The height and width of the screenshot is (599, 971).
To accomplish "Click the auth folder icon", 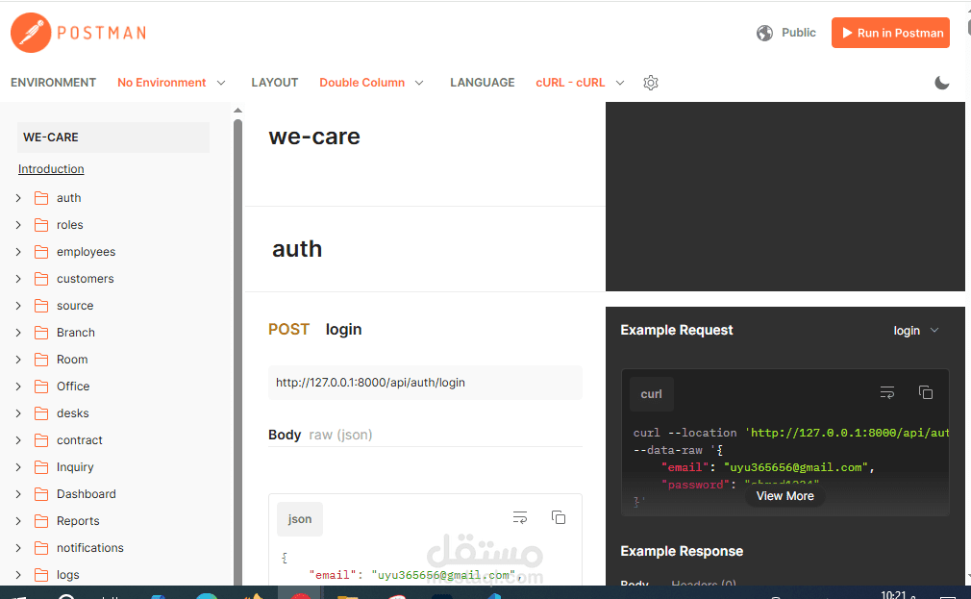I will click(41, 198).
